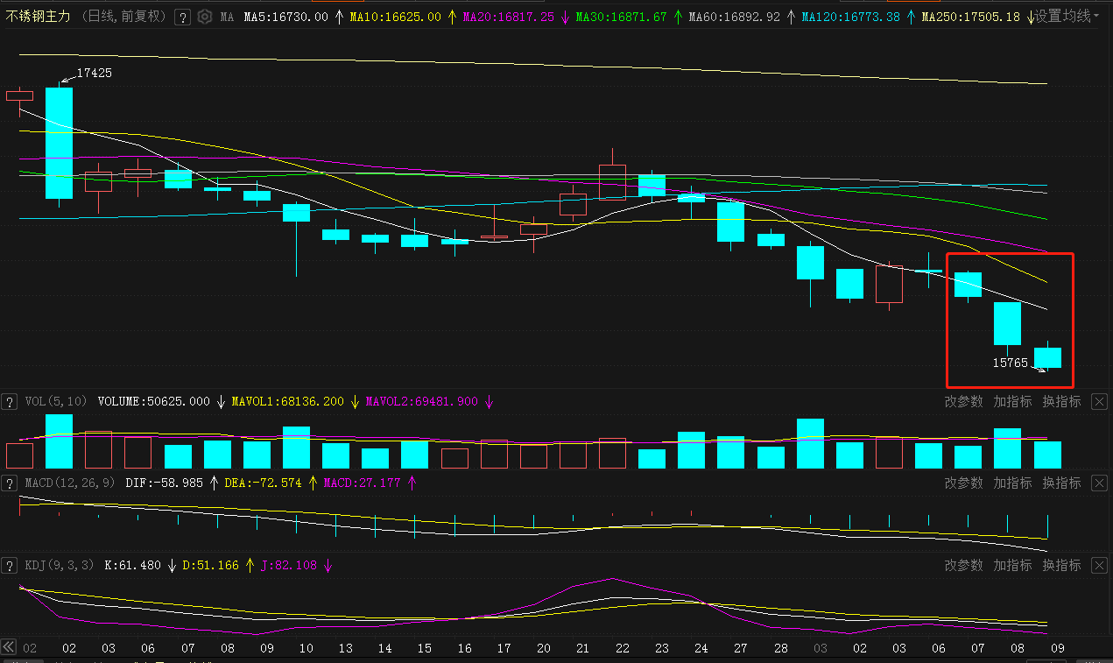Click 加指标 in the MACD panel
The width and height of the screenshot is (1113, 663).
1012,483
